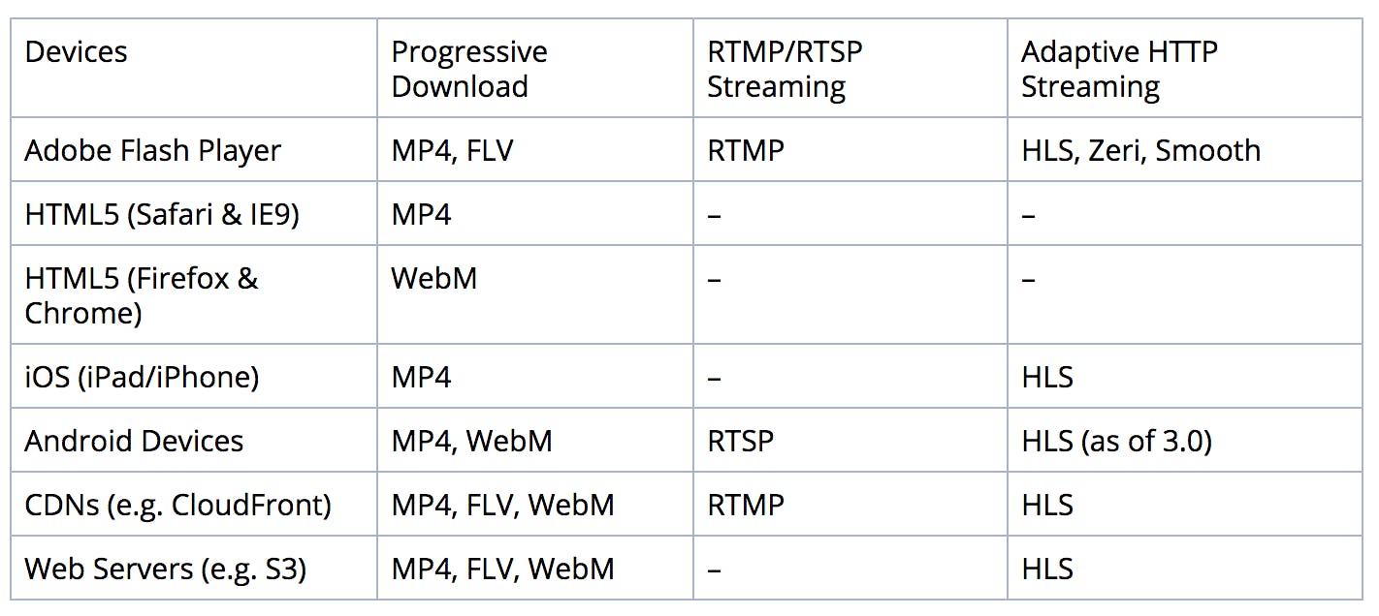Click the RTSP cell for Android
This screenshot has height=616, width=1379.
click(x=850, y=441)
